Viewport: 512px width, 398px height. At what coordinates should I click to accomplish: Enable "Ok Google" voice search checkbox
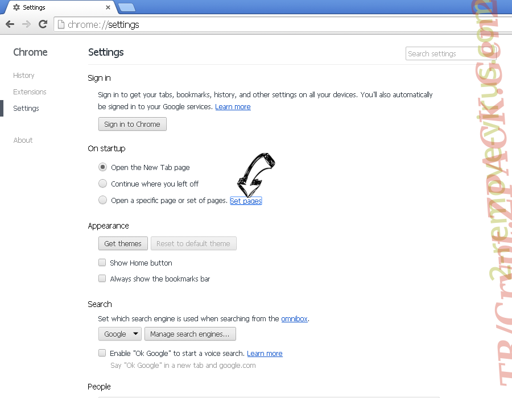tap(102, 353)
